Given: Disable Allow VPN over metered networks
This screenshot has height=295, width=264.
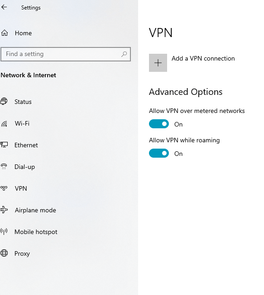Looking at the screenshot, I should [x=159, y=124].
